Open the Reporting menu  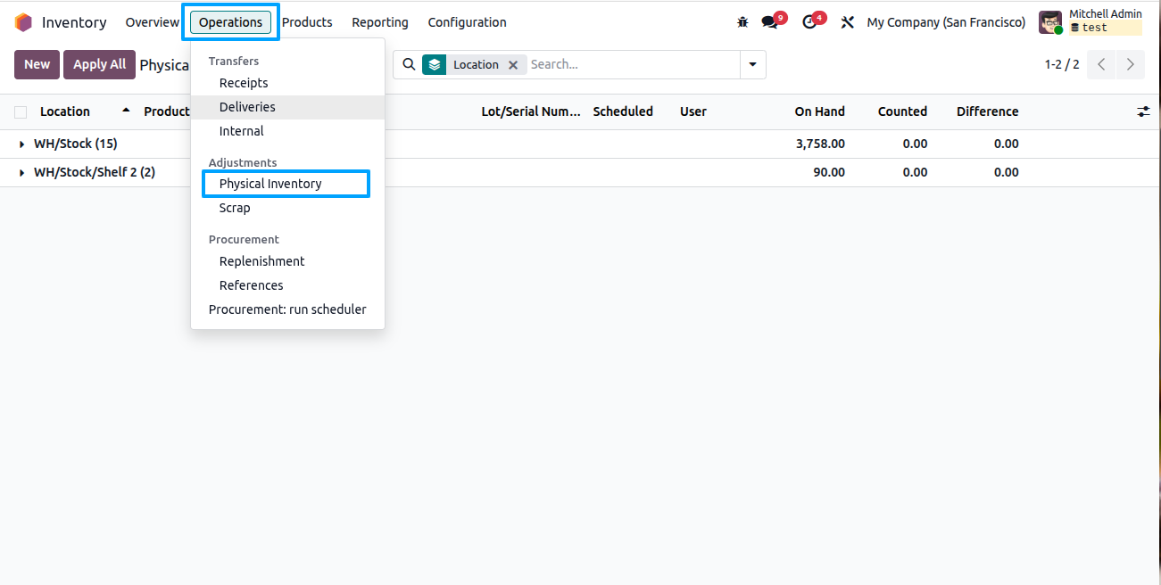(x=380, y=22)
